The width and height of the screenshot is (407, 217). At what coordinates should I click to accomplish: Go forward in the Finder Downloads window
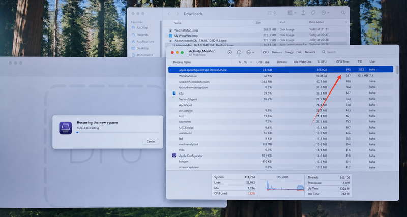pos(178,14)
